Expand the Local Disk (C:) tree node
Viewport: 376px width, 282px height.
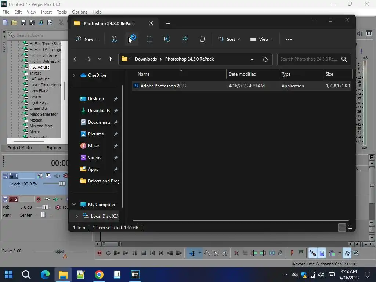coord(77,216)
